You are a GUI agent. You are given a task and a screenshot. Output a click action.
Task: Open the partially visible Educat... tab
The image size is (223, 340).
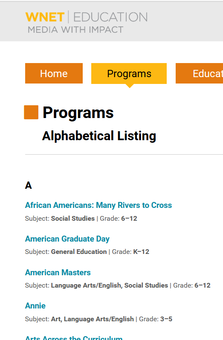(200, 73)
